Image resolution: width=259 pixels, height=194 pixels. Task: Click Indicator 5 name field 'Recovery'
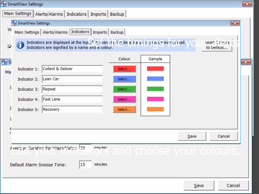[72, 109]
